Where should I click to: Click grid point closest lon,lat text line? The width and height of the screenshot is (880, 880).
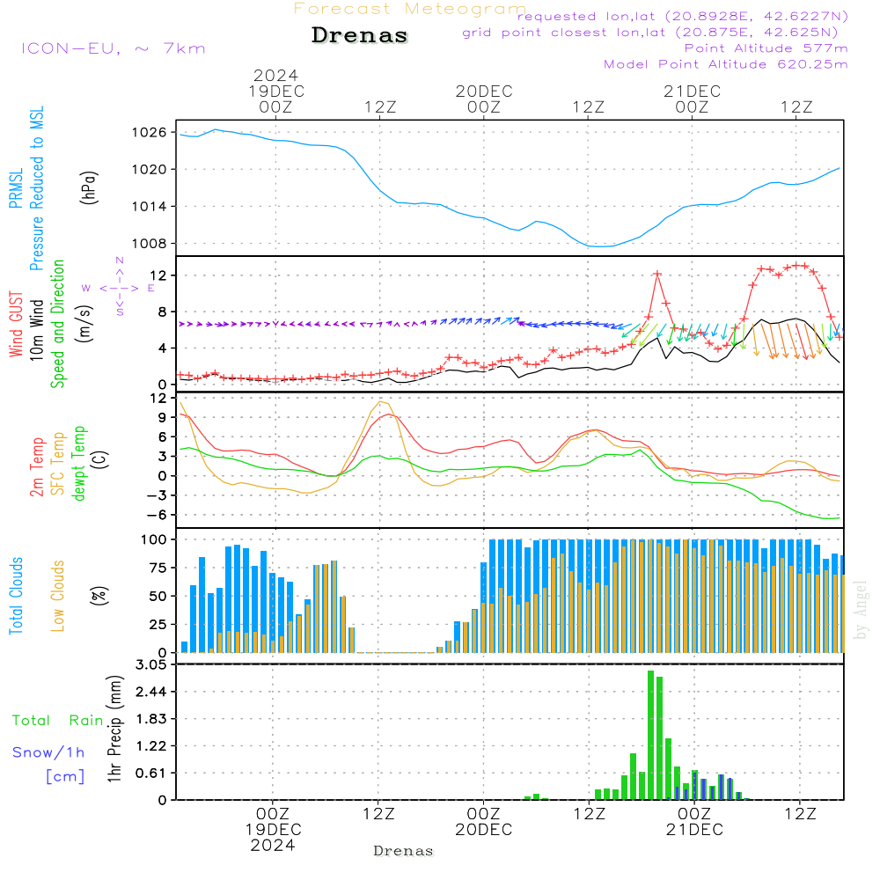tap(650, 33)
